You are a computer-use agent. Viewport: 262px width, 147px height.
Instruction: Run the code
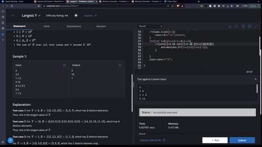tap(215, 140)
